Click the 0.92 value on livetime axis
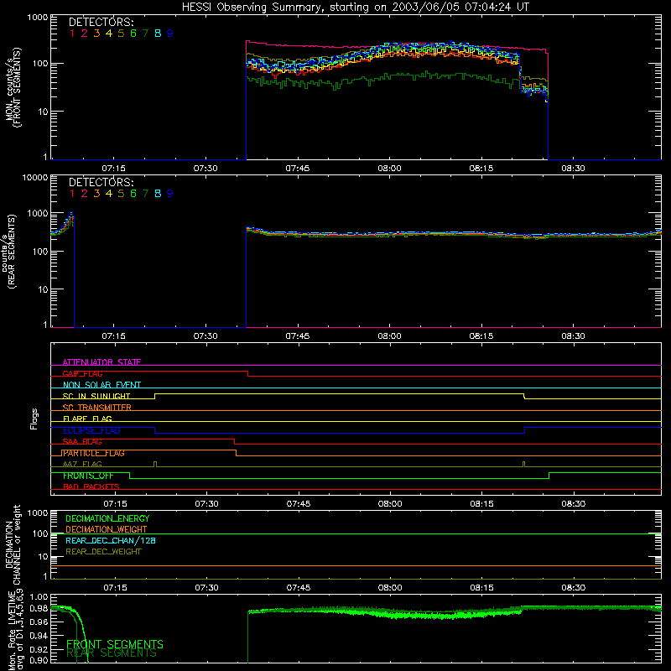 pyautogui.click(x=39, y=648)
